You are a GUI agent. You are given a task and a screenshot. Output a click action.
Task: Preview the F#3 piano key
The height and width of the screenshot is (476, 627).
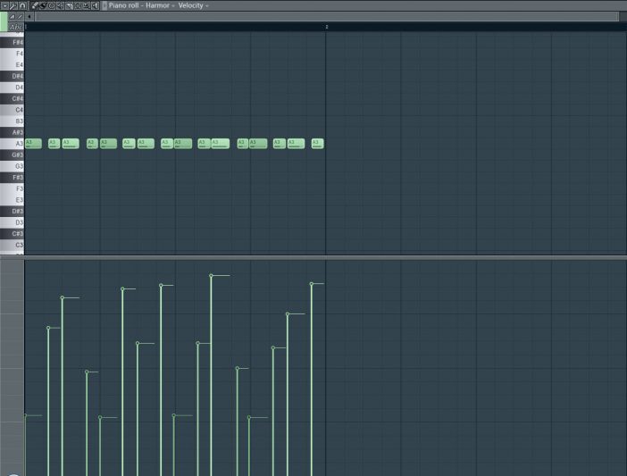point(12,177)
